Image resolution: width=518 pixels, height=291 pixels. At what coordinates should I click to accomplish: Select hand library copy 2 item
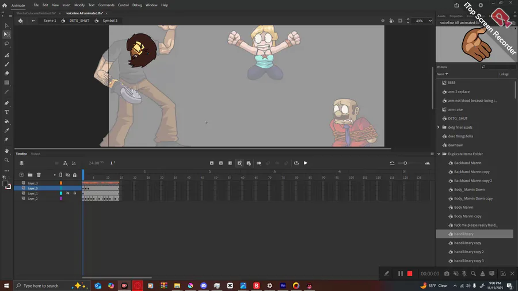point(469,252)
